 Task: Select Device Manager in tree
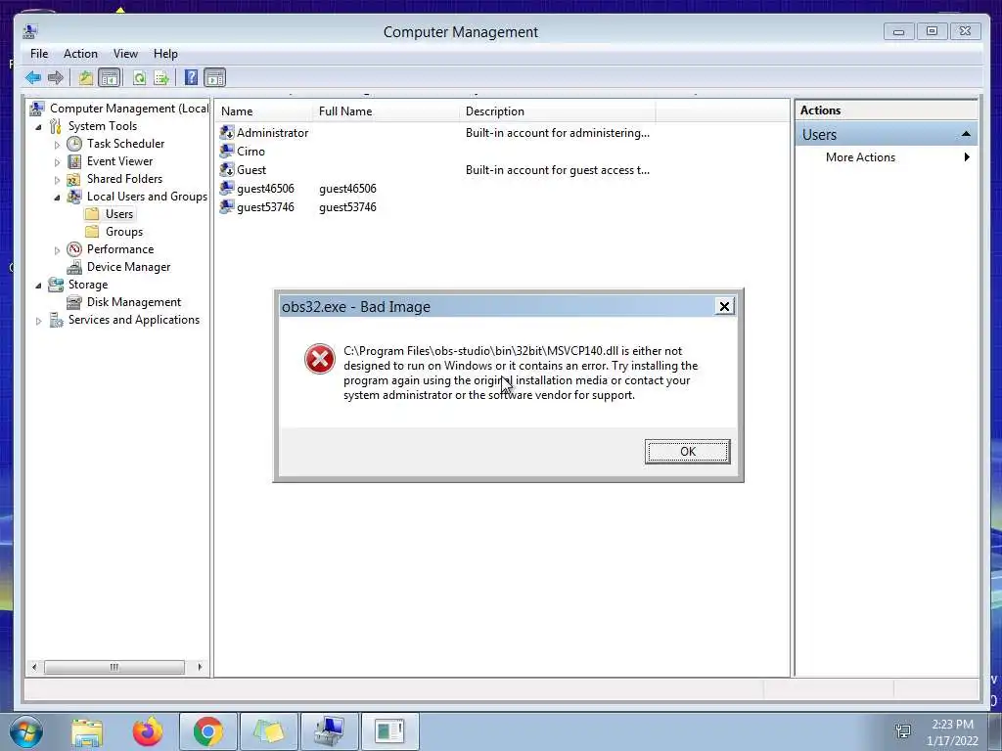point(128,267)
